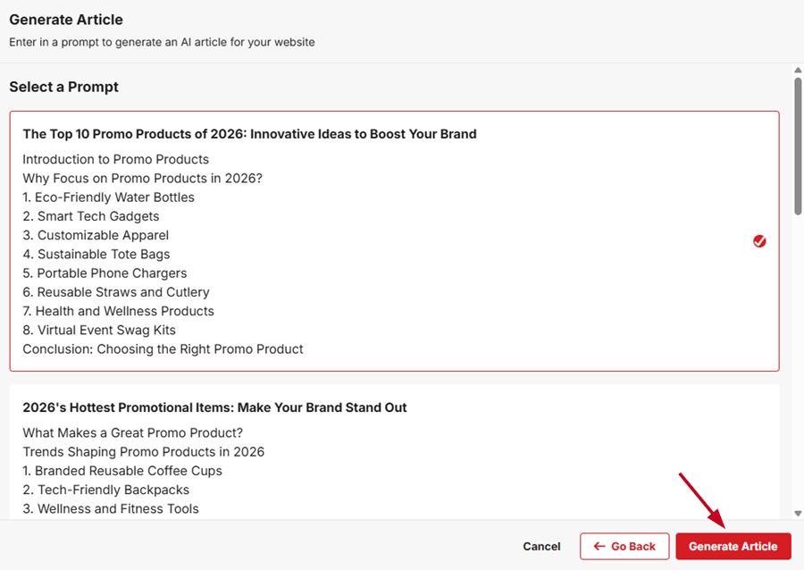Select the "Tech-Friendly Backpacks" outline item
Image resolution: width=804 pixels, height=570 pixels.
(105, 490)
